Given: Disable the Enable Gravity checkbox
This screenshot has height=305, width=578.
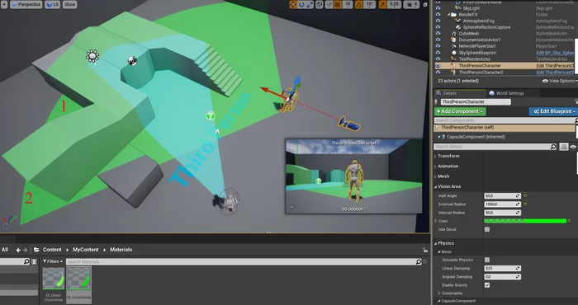Looking at the screenshot, I should point(487,285).
